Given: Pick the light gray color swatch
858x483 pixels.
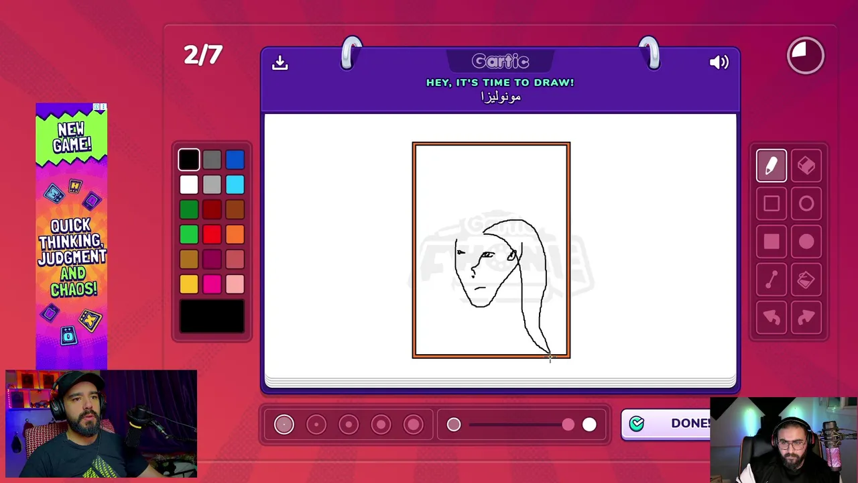Looking at the screenshot, I should [212, 184].
